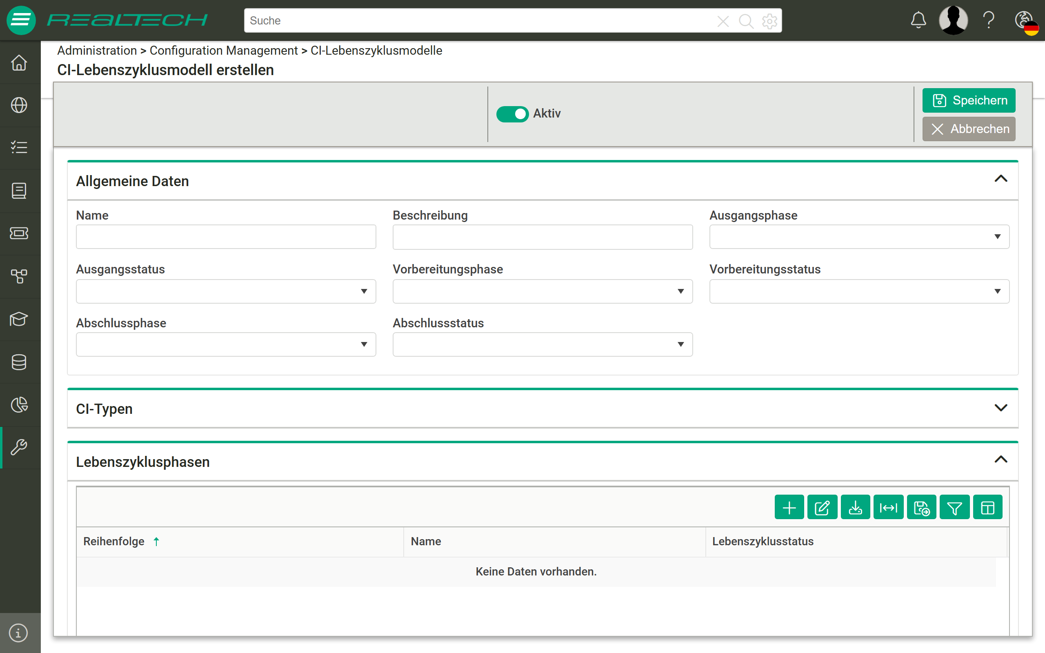Open the wrench administration icon
The width and height of the screenshot is (1045, 653).
[19, 447]
